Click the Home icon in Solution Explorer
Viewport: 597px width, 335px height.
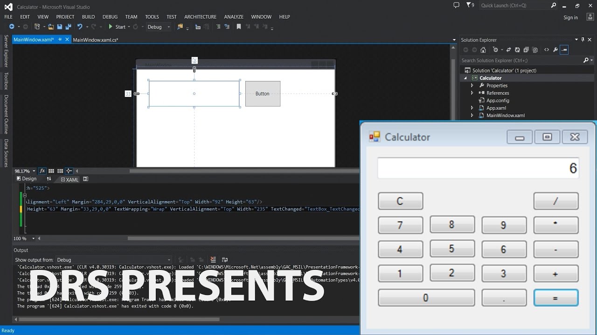pos(483,50)
